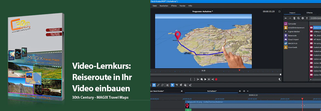Select the MT Wohn file in list
This screenshot has width=321, height=111.
point(315,39)
